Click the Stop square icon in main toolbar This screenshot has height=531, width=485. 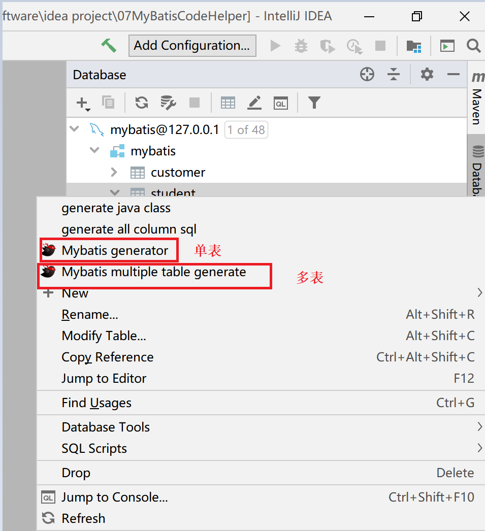coord(380,45)
